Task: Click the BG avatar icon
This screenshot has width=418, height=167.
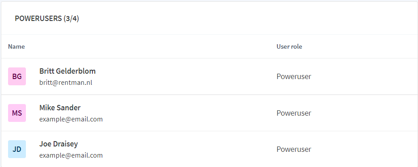Action: [x=17, y=76]
